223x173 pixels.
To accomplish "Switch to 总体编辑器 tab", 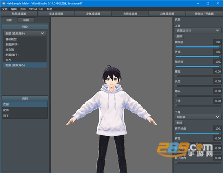I will (167, 14).
